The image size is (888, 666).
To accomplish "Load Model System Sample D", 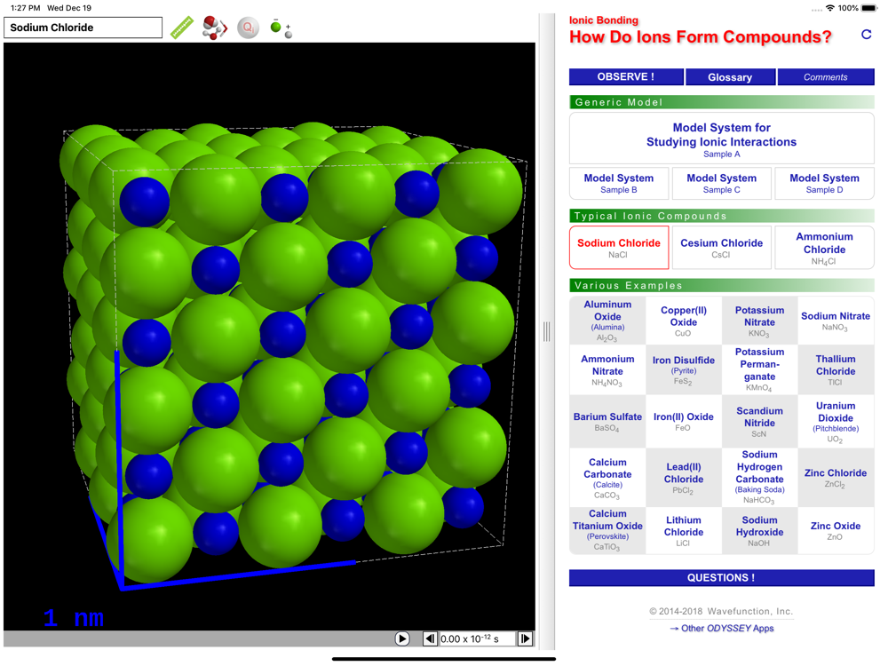I will (x=825, y=184).
